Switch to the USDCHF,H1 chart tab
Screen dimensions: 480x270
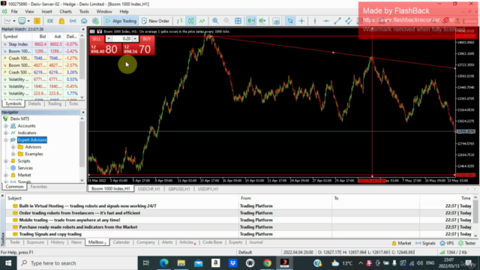pos(148,189)
